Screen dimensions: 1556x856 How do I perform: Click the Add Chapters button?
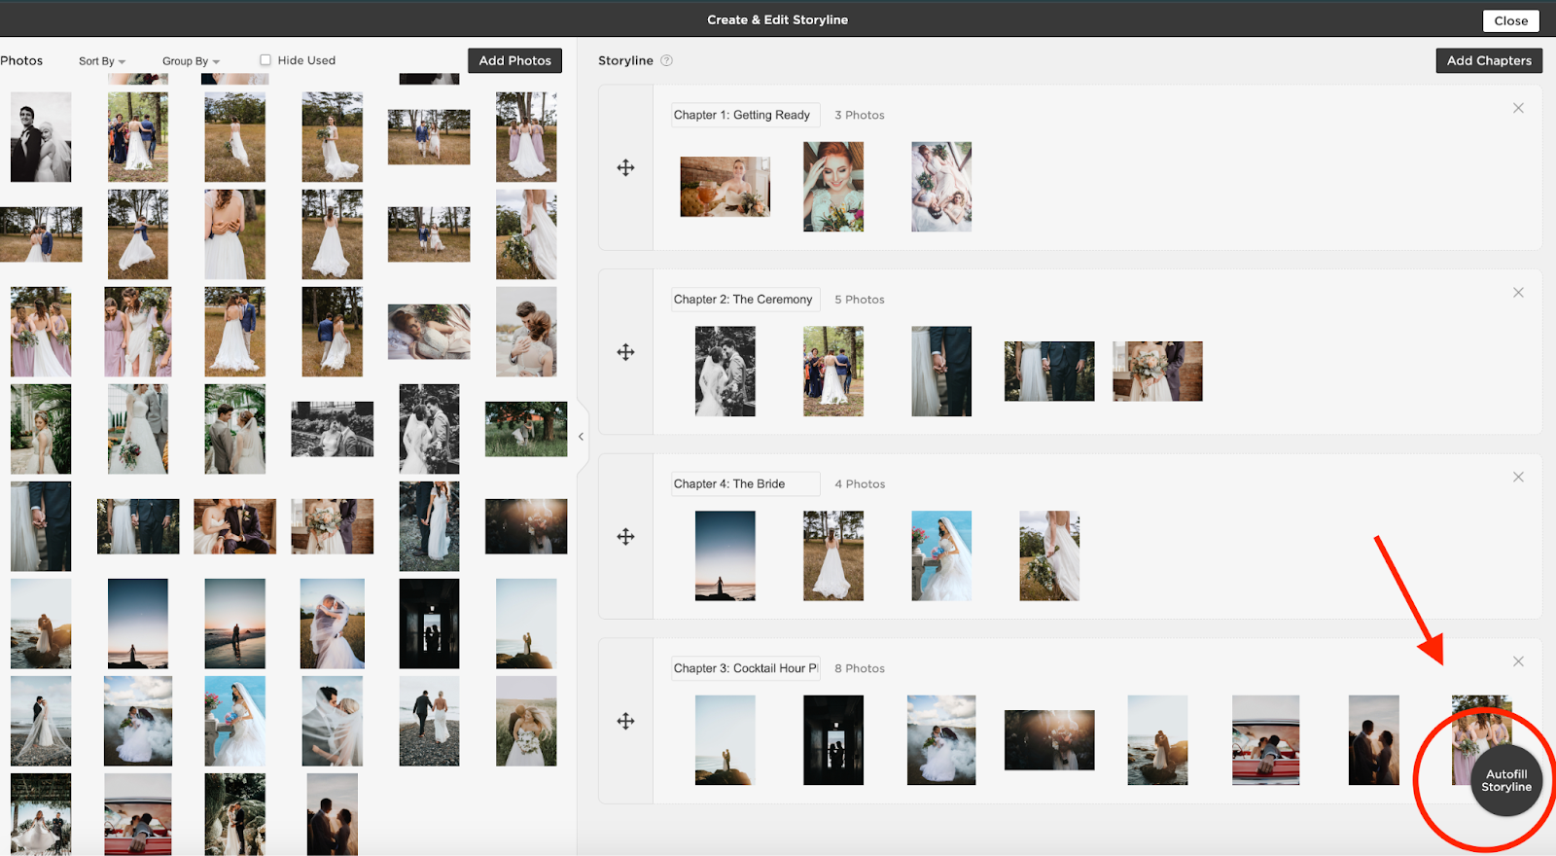pos(1489,60)
